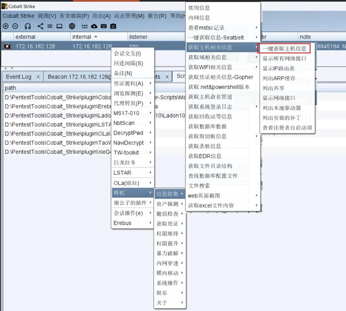The height and width of the screenshot is (311, 346).
Task: Show targets with the laptop icon
Action: coord(59,26)
